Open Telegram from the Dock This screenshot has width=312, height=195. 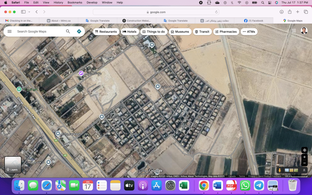(259, 185)
